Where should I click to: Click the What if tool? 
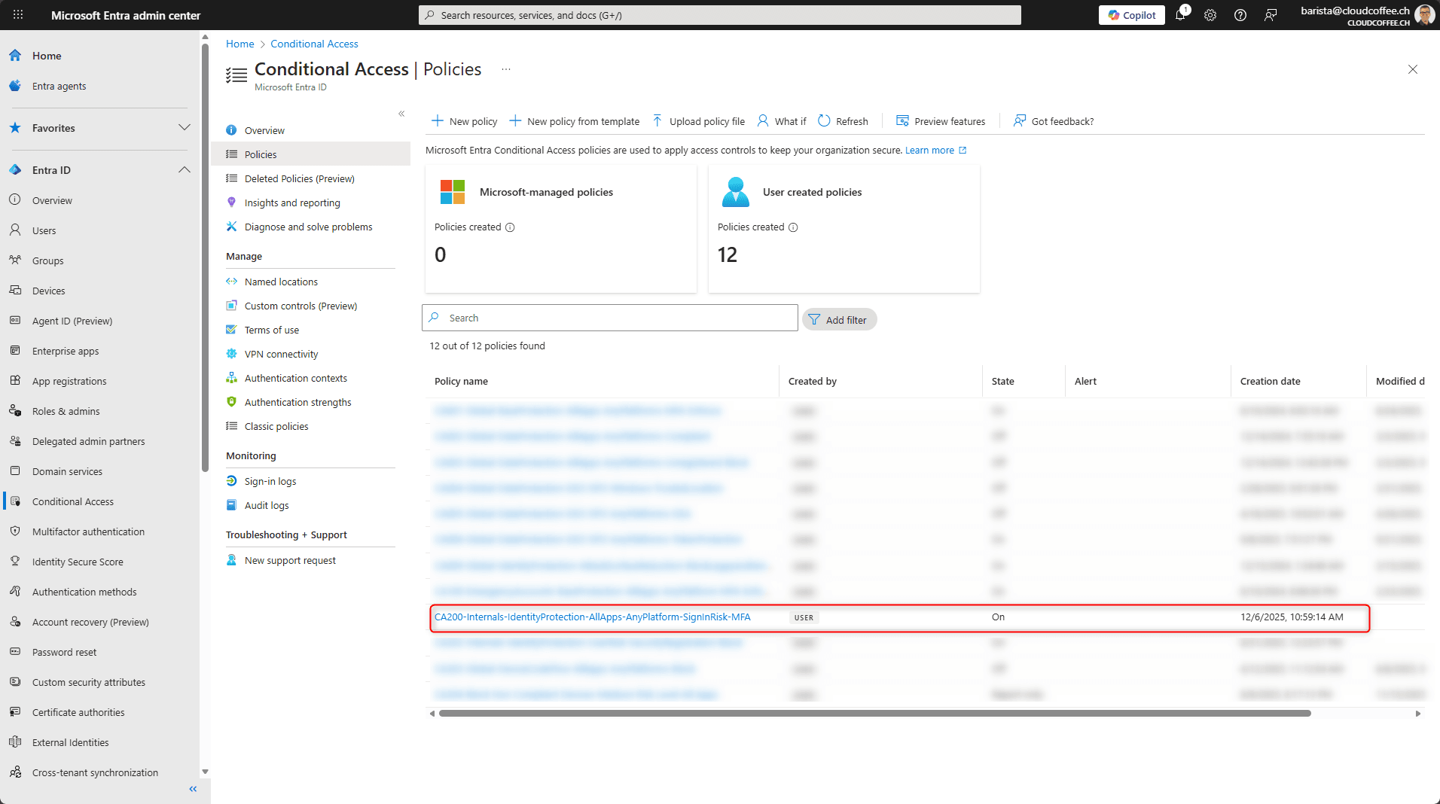782,121
